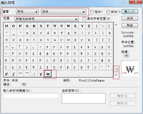Select the won sign ₩ symbol cell
Screen dimensions: 143x114
[48, 74]
